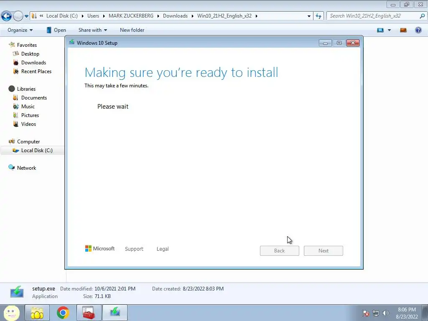
Task: Select Network in the navigation pane
Action: (x=26, y=168)
